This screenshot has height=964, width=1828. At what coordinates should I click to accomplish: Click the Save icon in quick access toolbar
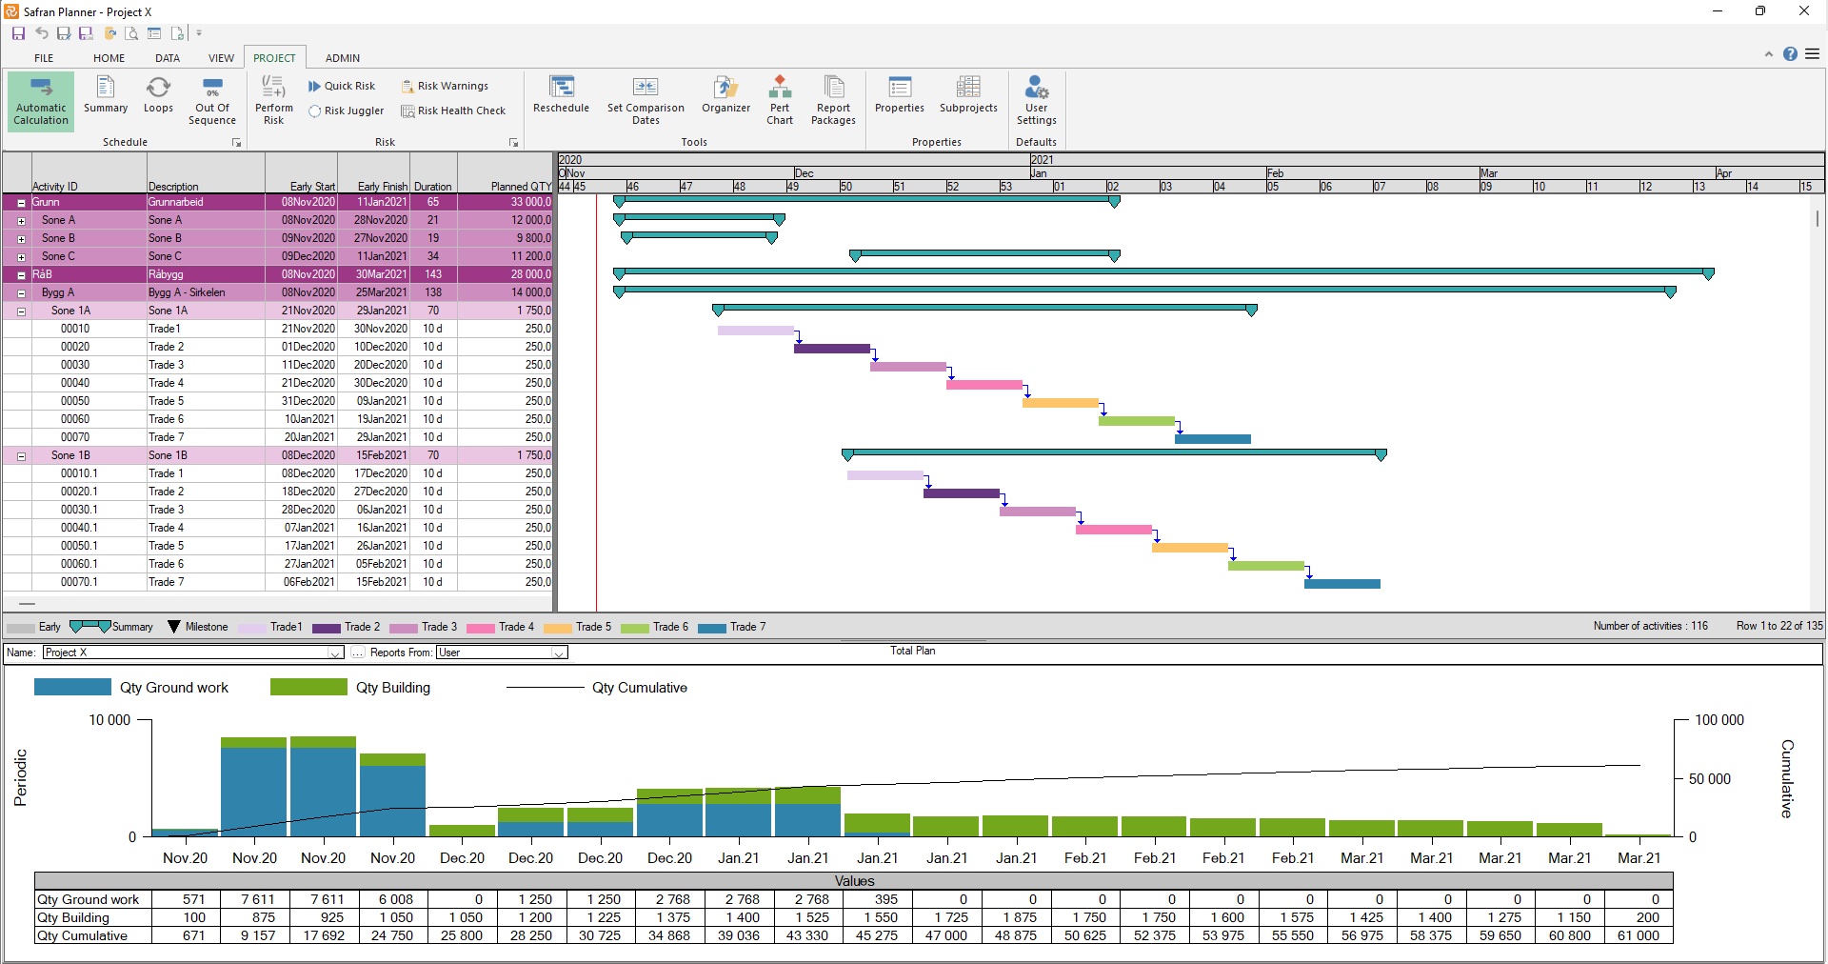click(x=18, y=33)
